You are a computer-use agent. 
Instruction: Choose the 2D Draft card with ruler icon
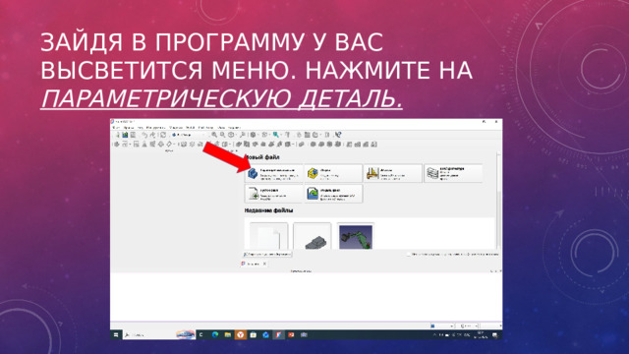(x=393, y=173)
